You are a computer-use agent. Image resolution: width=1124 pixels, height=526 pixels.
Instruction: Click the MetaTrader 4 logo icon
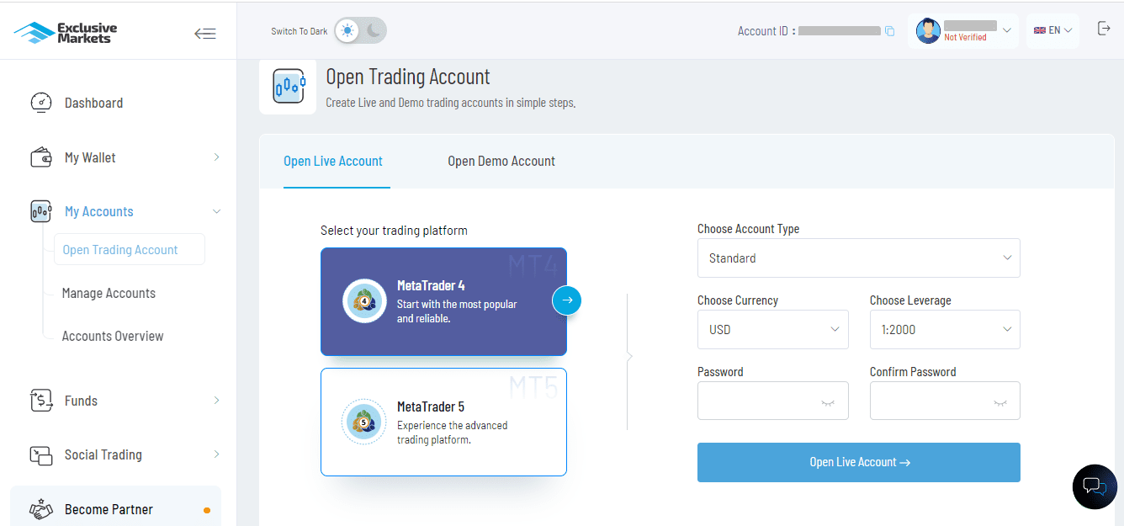tap(364, 300)
